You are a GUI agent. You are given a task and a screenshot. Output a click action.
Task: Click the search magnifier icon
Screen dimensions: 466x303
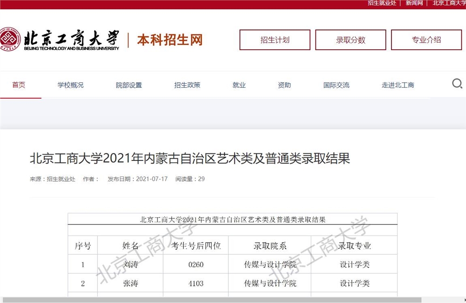tap(457, 84)
